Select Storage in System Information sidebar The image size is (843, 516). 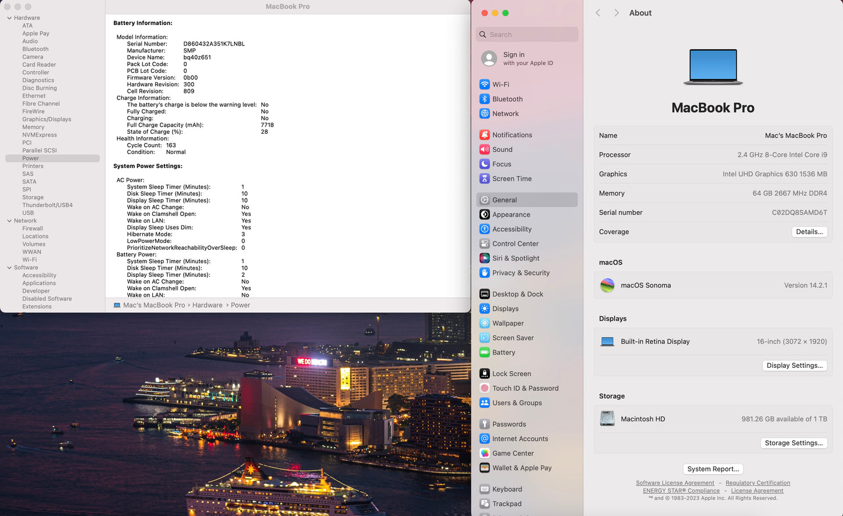pos(33,197)
